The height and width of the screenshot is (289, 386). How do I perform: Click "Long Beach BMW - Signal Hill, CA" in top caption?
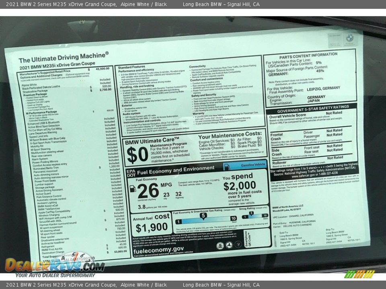pos(221,4)
